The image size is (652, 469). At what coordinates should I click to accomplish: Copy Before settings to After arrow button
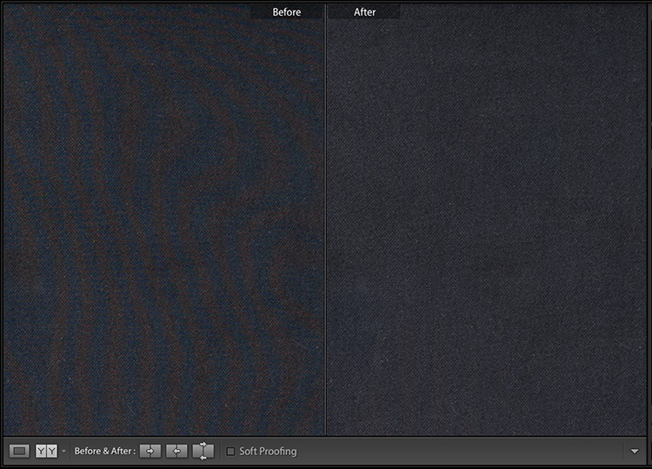(x=150, y=451)
